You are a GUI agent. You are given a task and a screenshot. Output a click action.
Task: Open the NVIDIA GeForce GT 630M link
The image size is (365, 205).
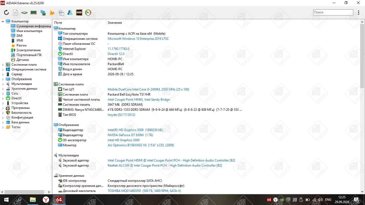point(130,135)
